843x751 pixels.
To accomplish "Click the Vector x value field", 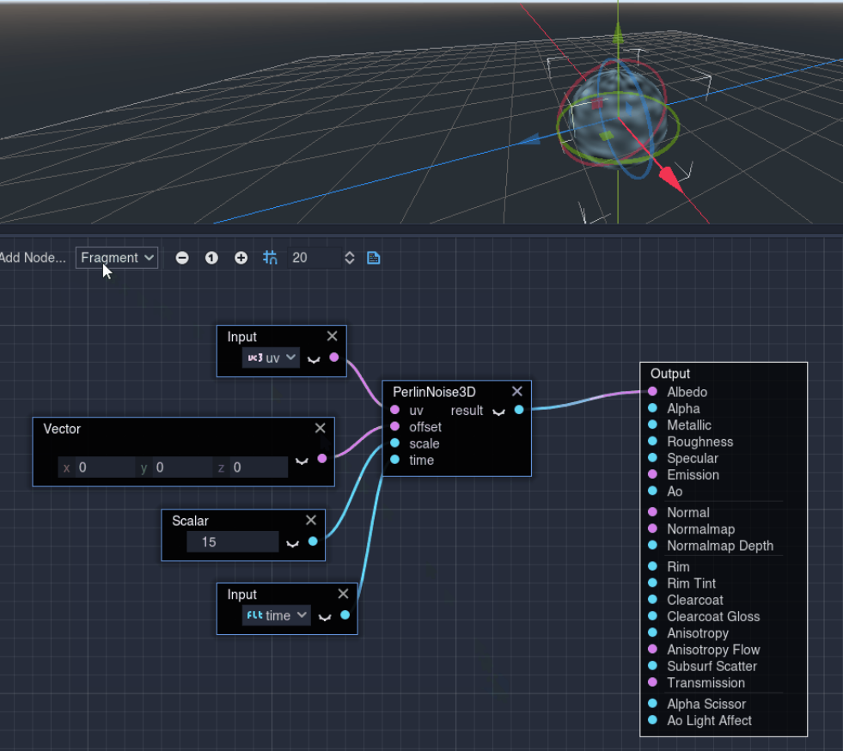I will click(x=101, y=467).
